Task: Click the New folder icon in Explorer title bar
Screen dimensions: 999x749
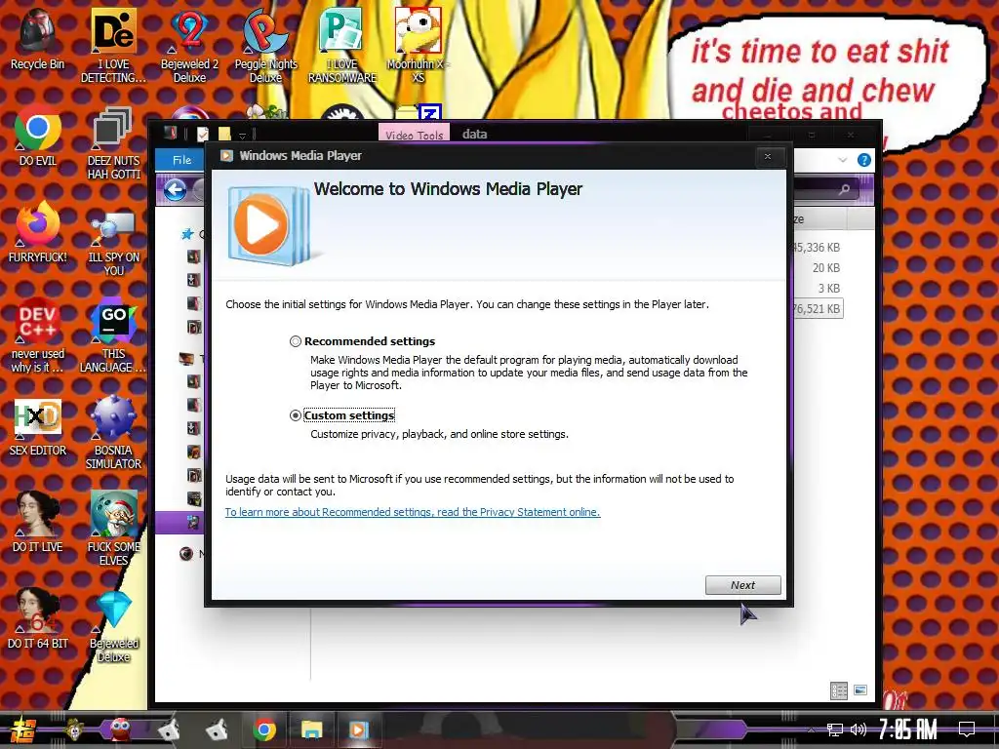Action: [223, 134]
